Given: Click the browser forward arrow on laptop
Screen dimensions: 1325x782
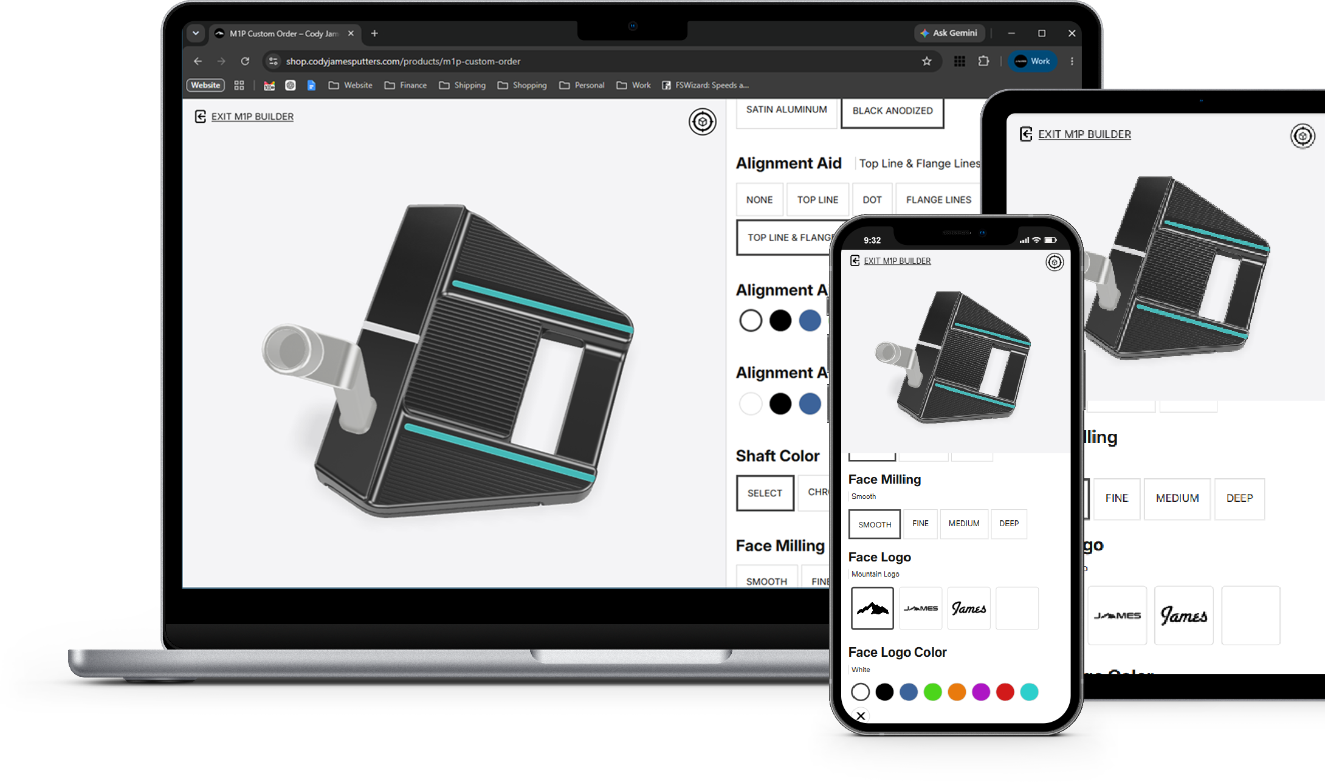Looking at the screenshot, I should tap(221, 61).
